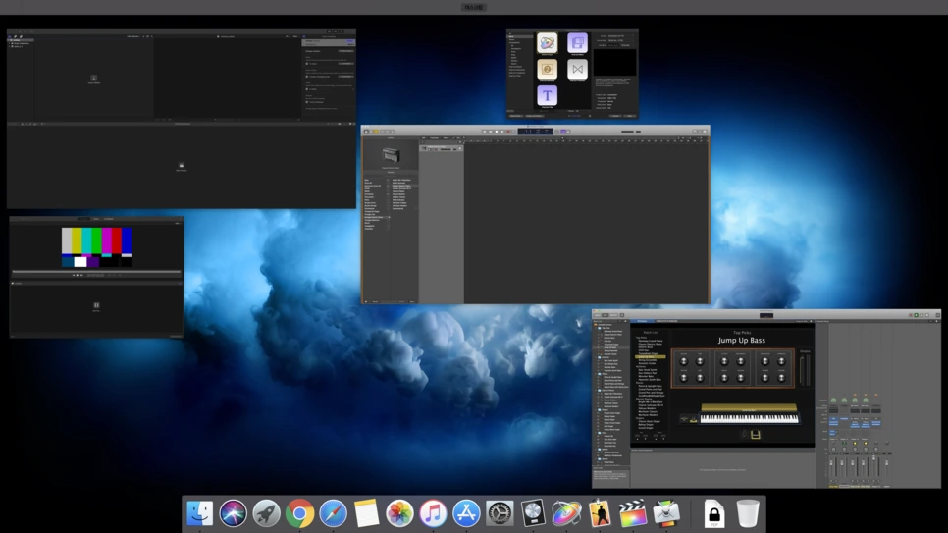Select the Final Cut Title template icon
The width and height of the screenshot is (948, 533).
point(548,95)
